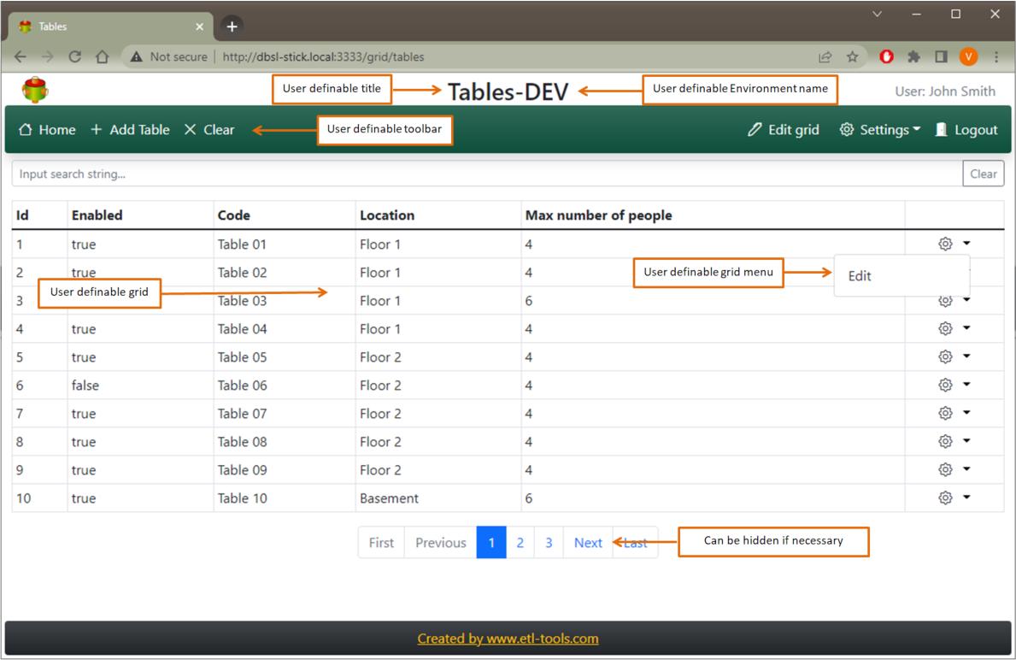
Task: Expand row menu arrow for Table 06
Action: tap(966, 385)
